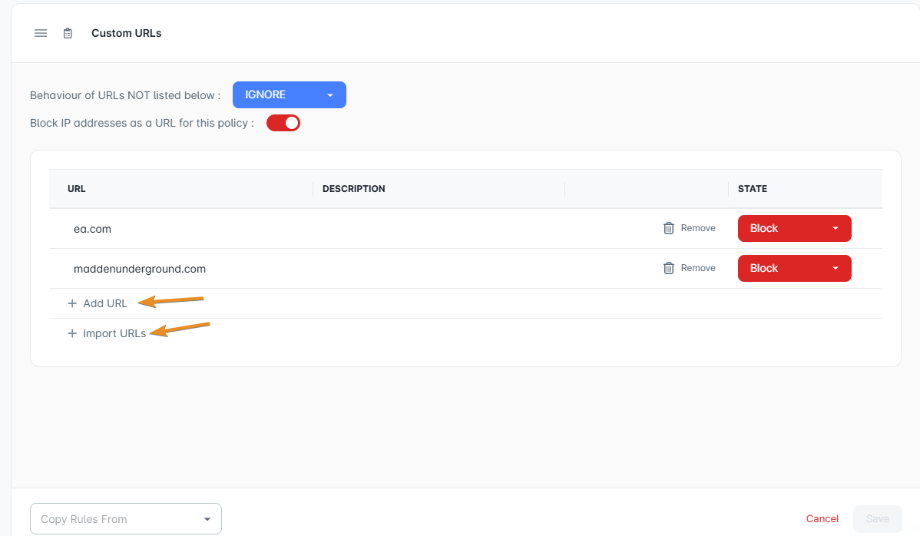Image resolution: width=920 pixels, height=536 pixels.
Task: Select the maddenunderground.com URL entry
Action: click(x=140, y=269)
